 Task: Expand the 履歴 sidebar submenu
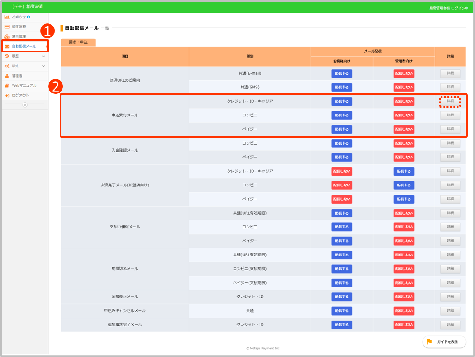click(43, 56)
